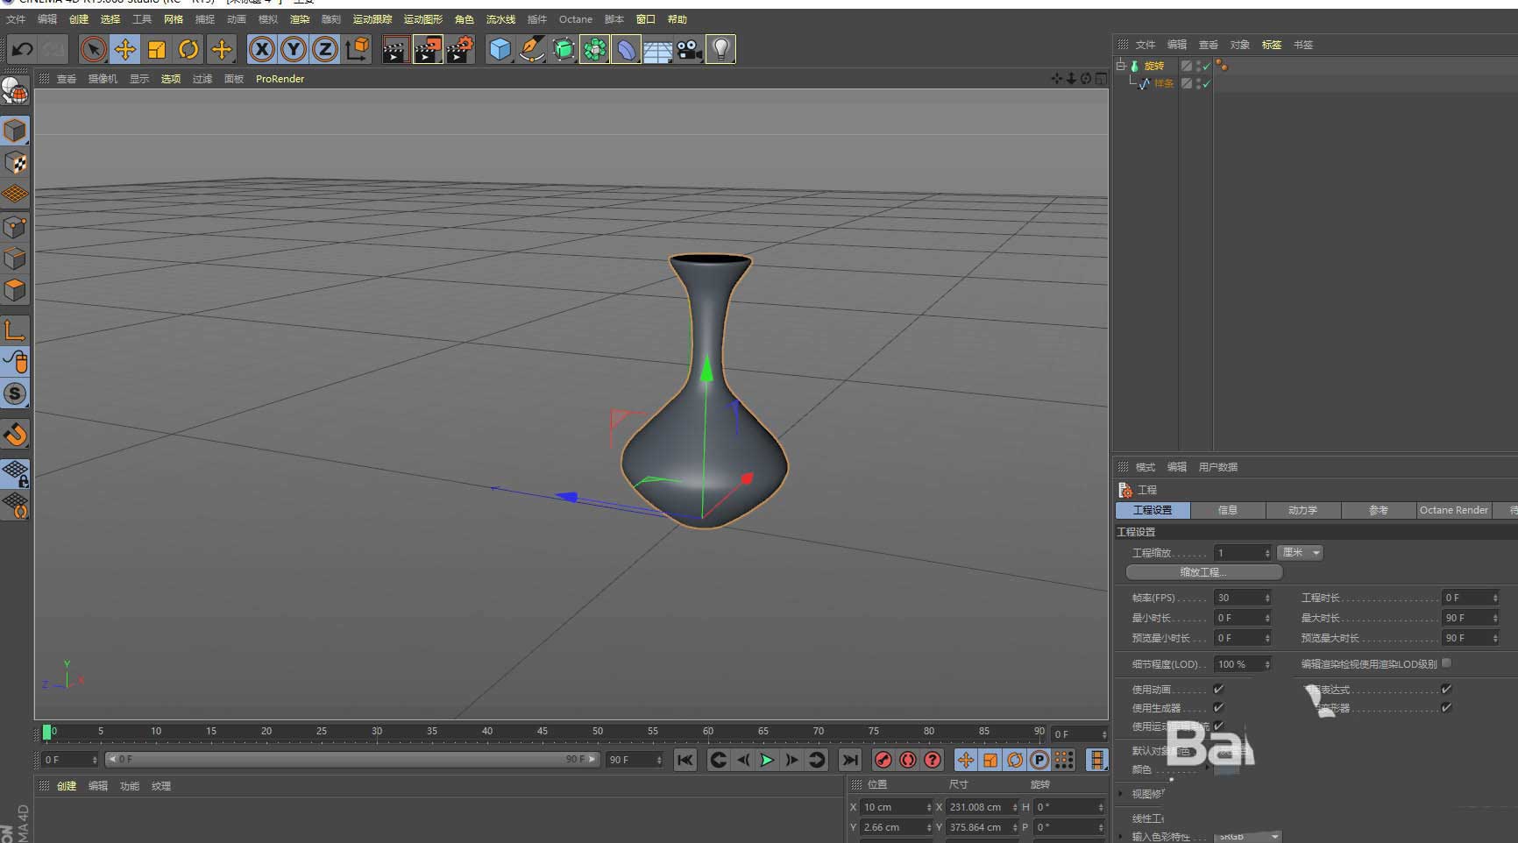Open the 渲染 menu
The height and width of the screenshot is (843, 1518).
[300, 19]
